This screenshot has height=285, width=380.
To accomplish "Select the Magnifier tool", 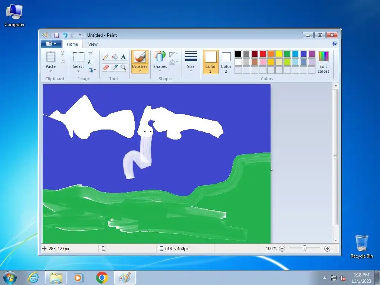I will (x=123, y=67).
